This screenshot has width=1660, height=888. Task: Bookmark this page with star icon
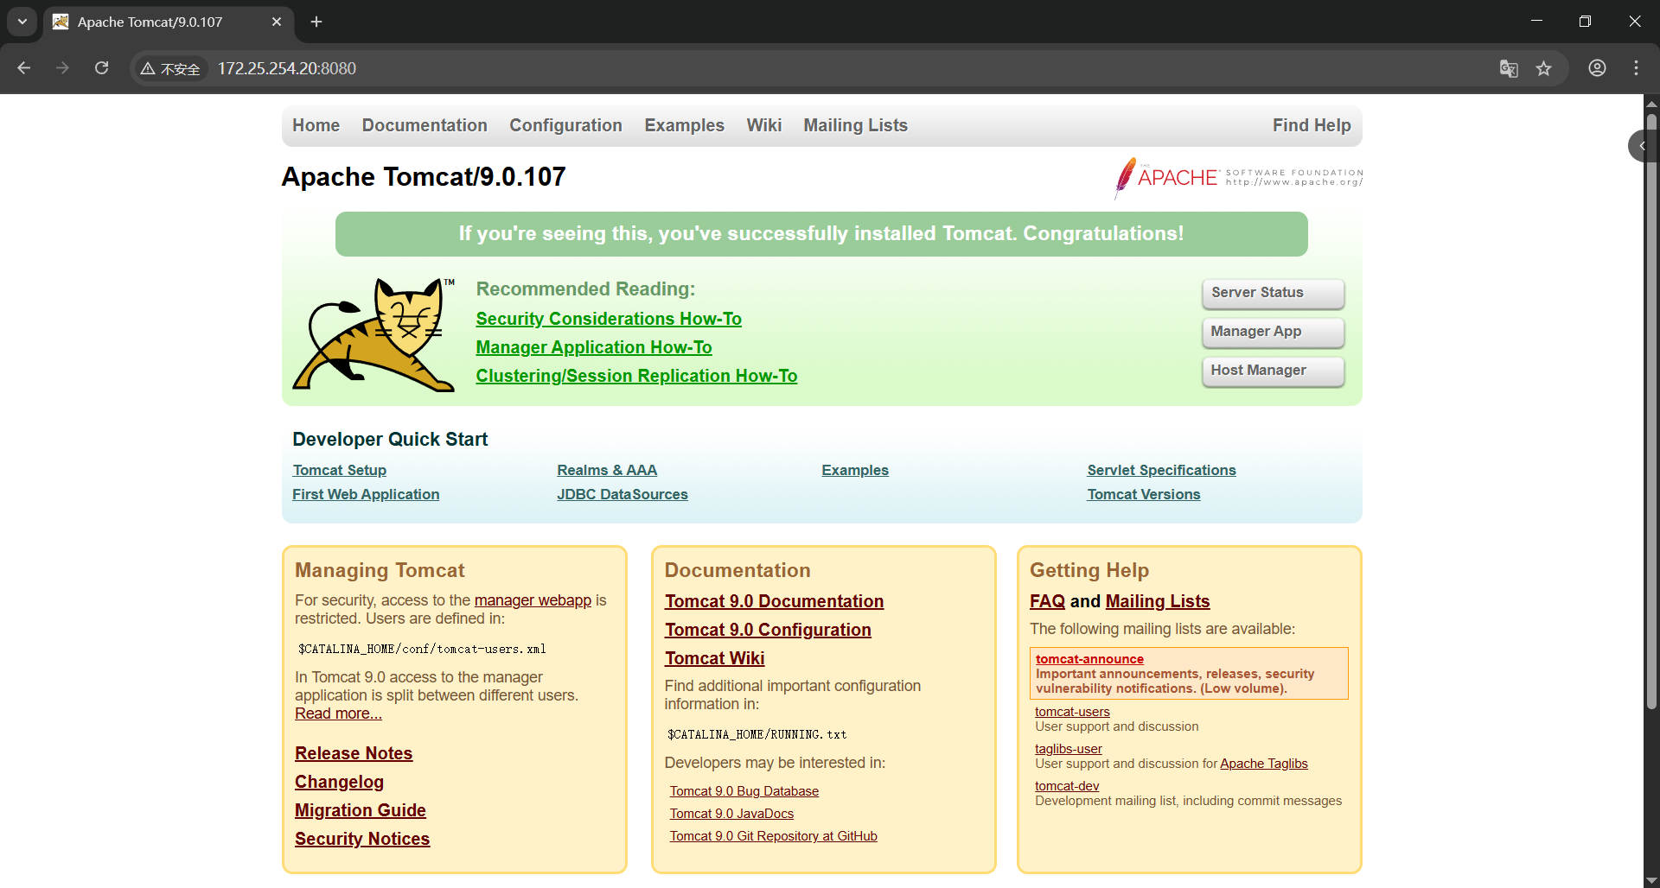[1544, 68]
